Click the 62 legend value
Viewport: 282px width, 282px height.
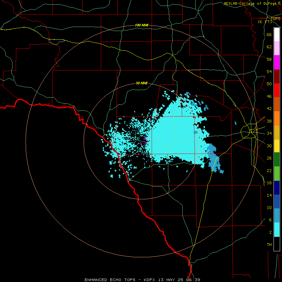click(269, 47)
